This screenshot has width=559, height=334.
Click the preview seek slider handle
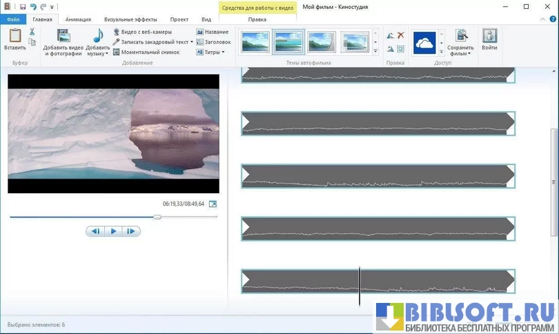(x=157, y=217)
